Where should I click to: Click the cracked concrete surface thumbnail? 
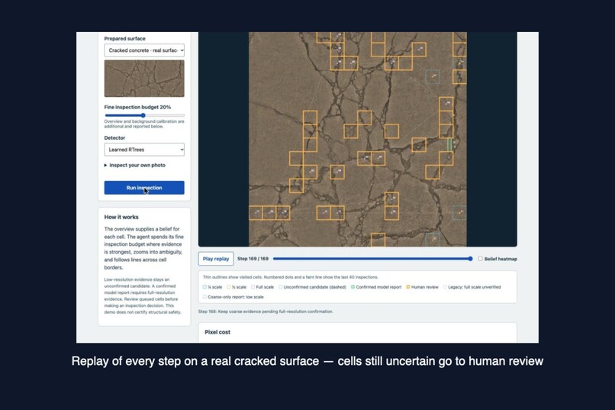pyautogui.click(x=144, y=79)
